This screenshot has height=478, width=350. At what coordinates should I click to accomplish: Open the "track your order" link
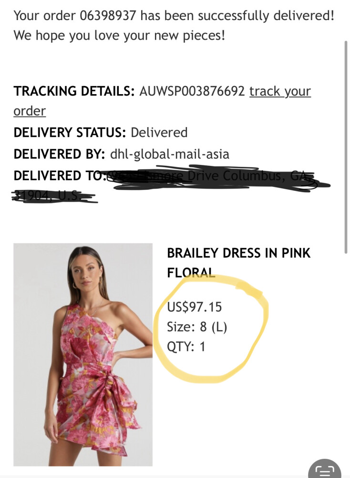tap(280, 91)
